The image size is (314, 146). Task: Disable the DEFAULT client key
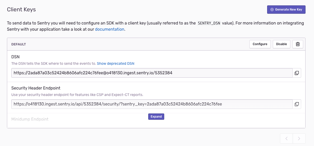[281, 44]
